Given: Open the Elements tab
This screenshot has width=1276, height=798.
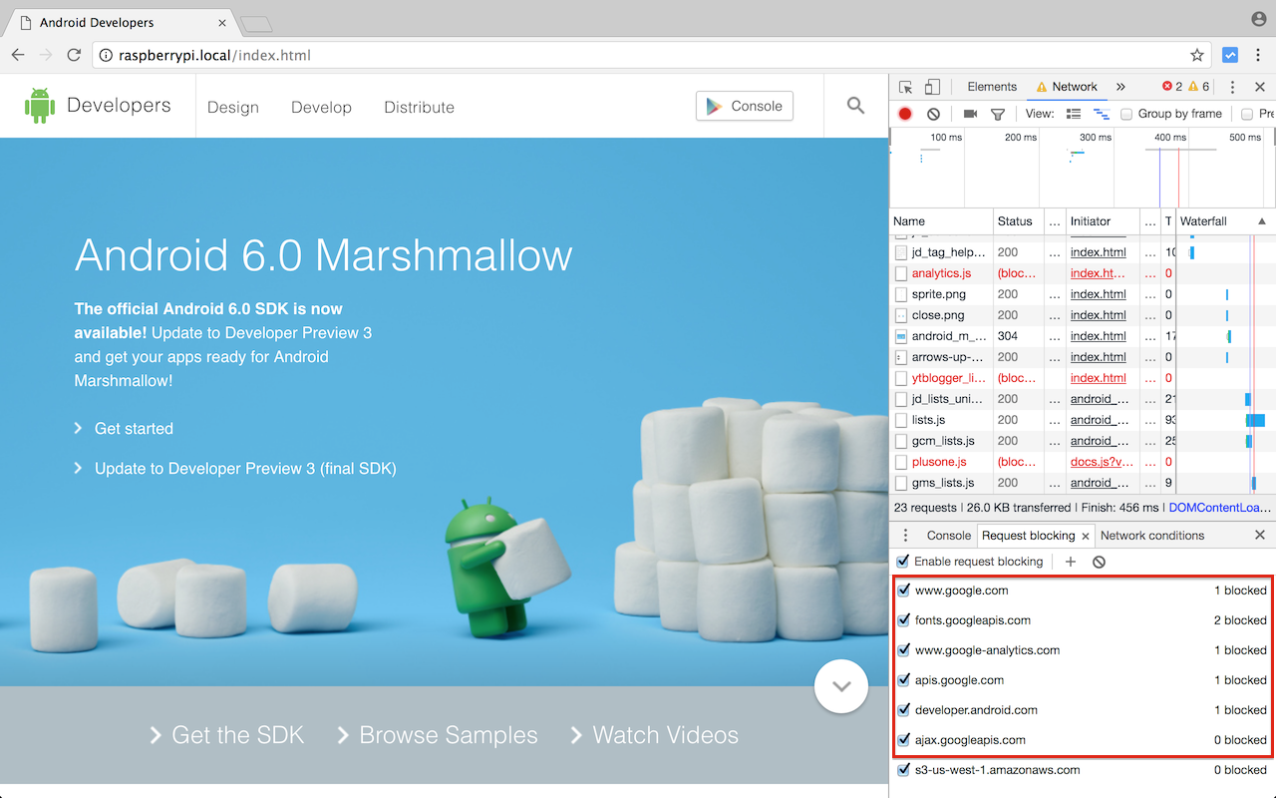Looking at the screenshot, I should coord(992,87).
